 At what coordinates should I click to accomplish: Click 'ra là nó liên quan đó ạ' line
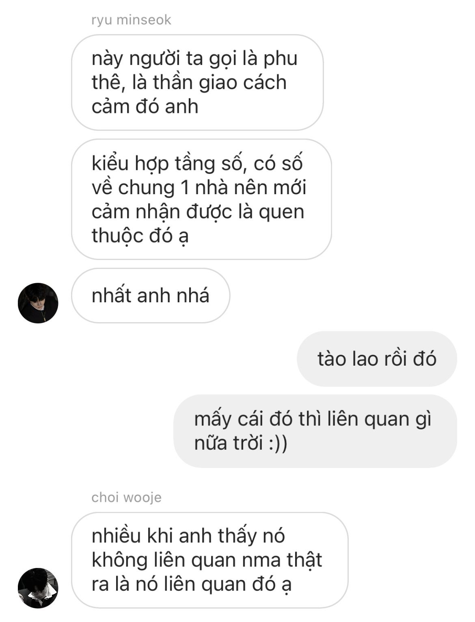tap(192, 585)
